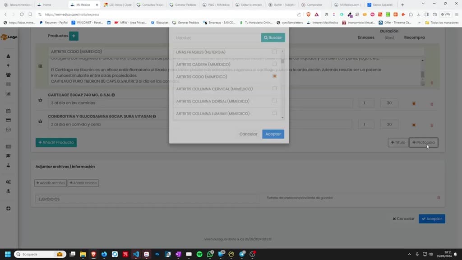The width and height of the screenshot is (462, 260).
Task: Open Spotify from the Windows taskbar
Action: (199, 254)
